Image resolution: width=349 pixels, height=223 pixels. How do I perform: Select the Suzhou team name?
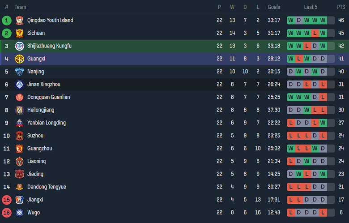click(35, 136)
